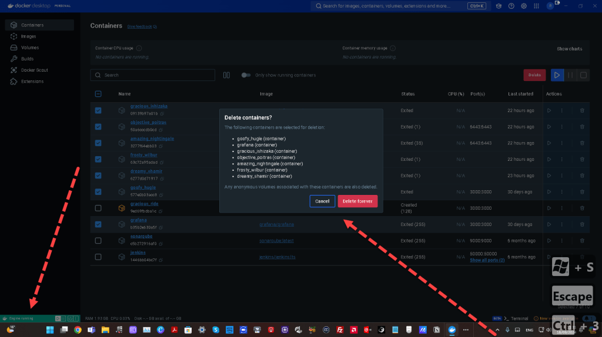Copy the gracious_ishizaka container ID
The width and height of the screenshot is (602, 337).
tap(162, 113)
